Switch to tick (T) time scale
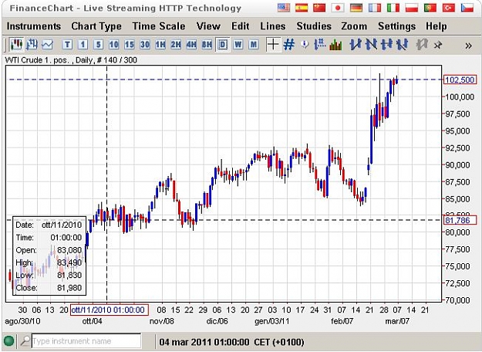Screen dimensions: 482x352 (67, 45)
